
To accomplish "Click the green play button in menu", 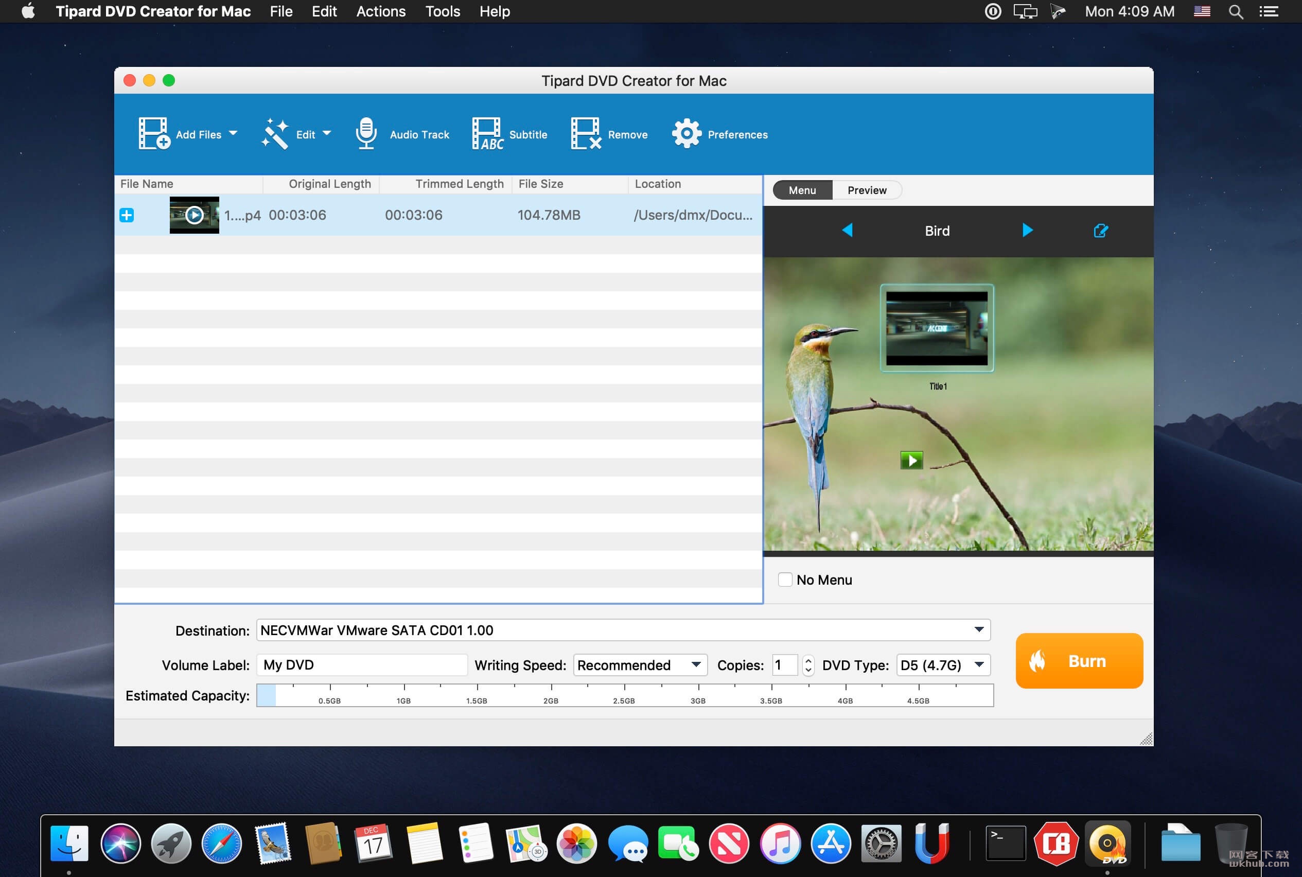I will pos(911,460).
